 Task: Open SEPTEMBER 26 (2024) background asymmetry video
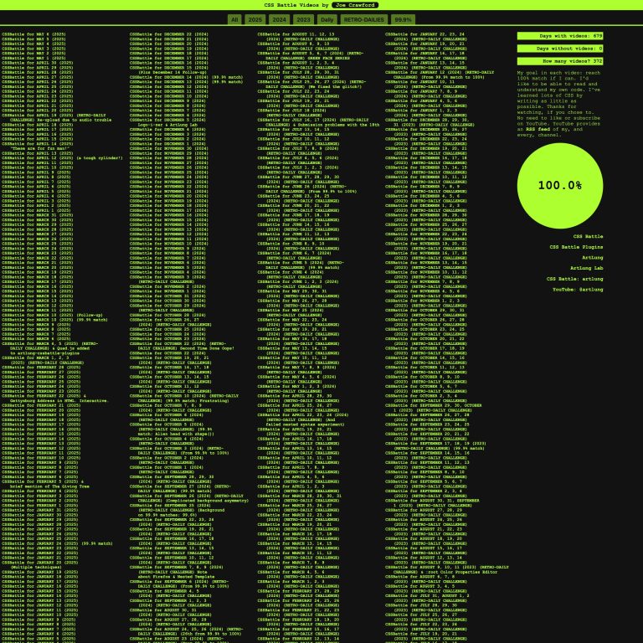189,498
